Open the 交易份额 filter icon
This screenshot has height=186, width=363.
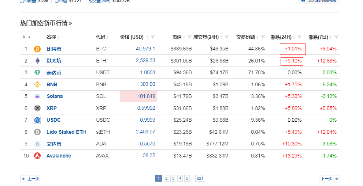[263, 37]
